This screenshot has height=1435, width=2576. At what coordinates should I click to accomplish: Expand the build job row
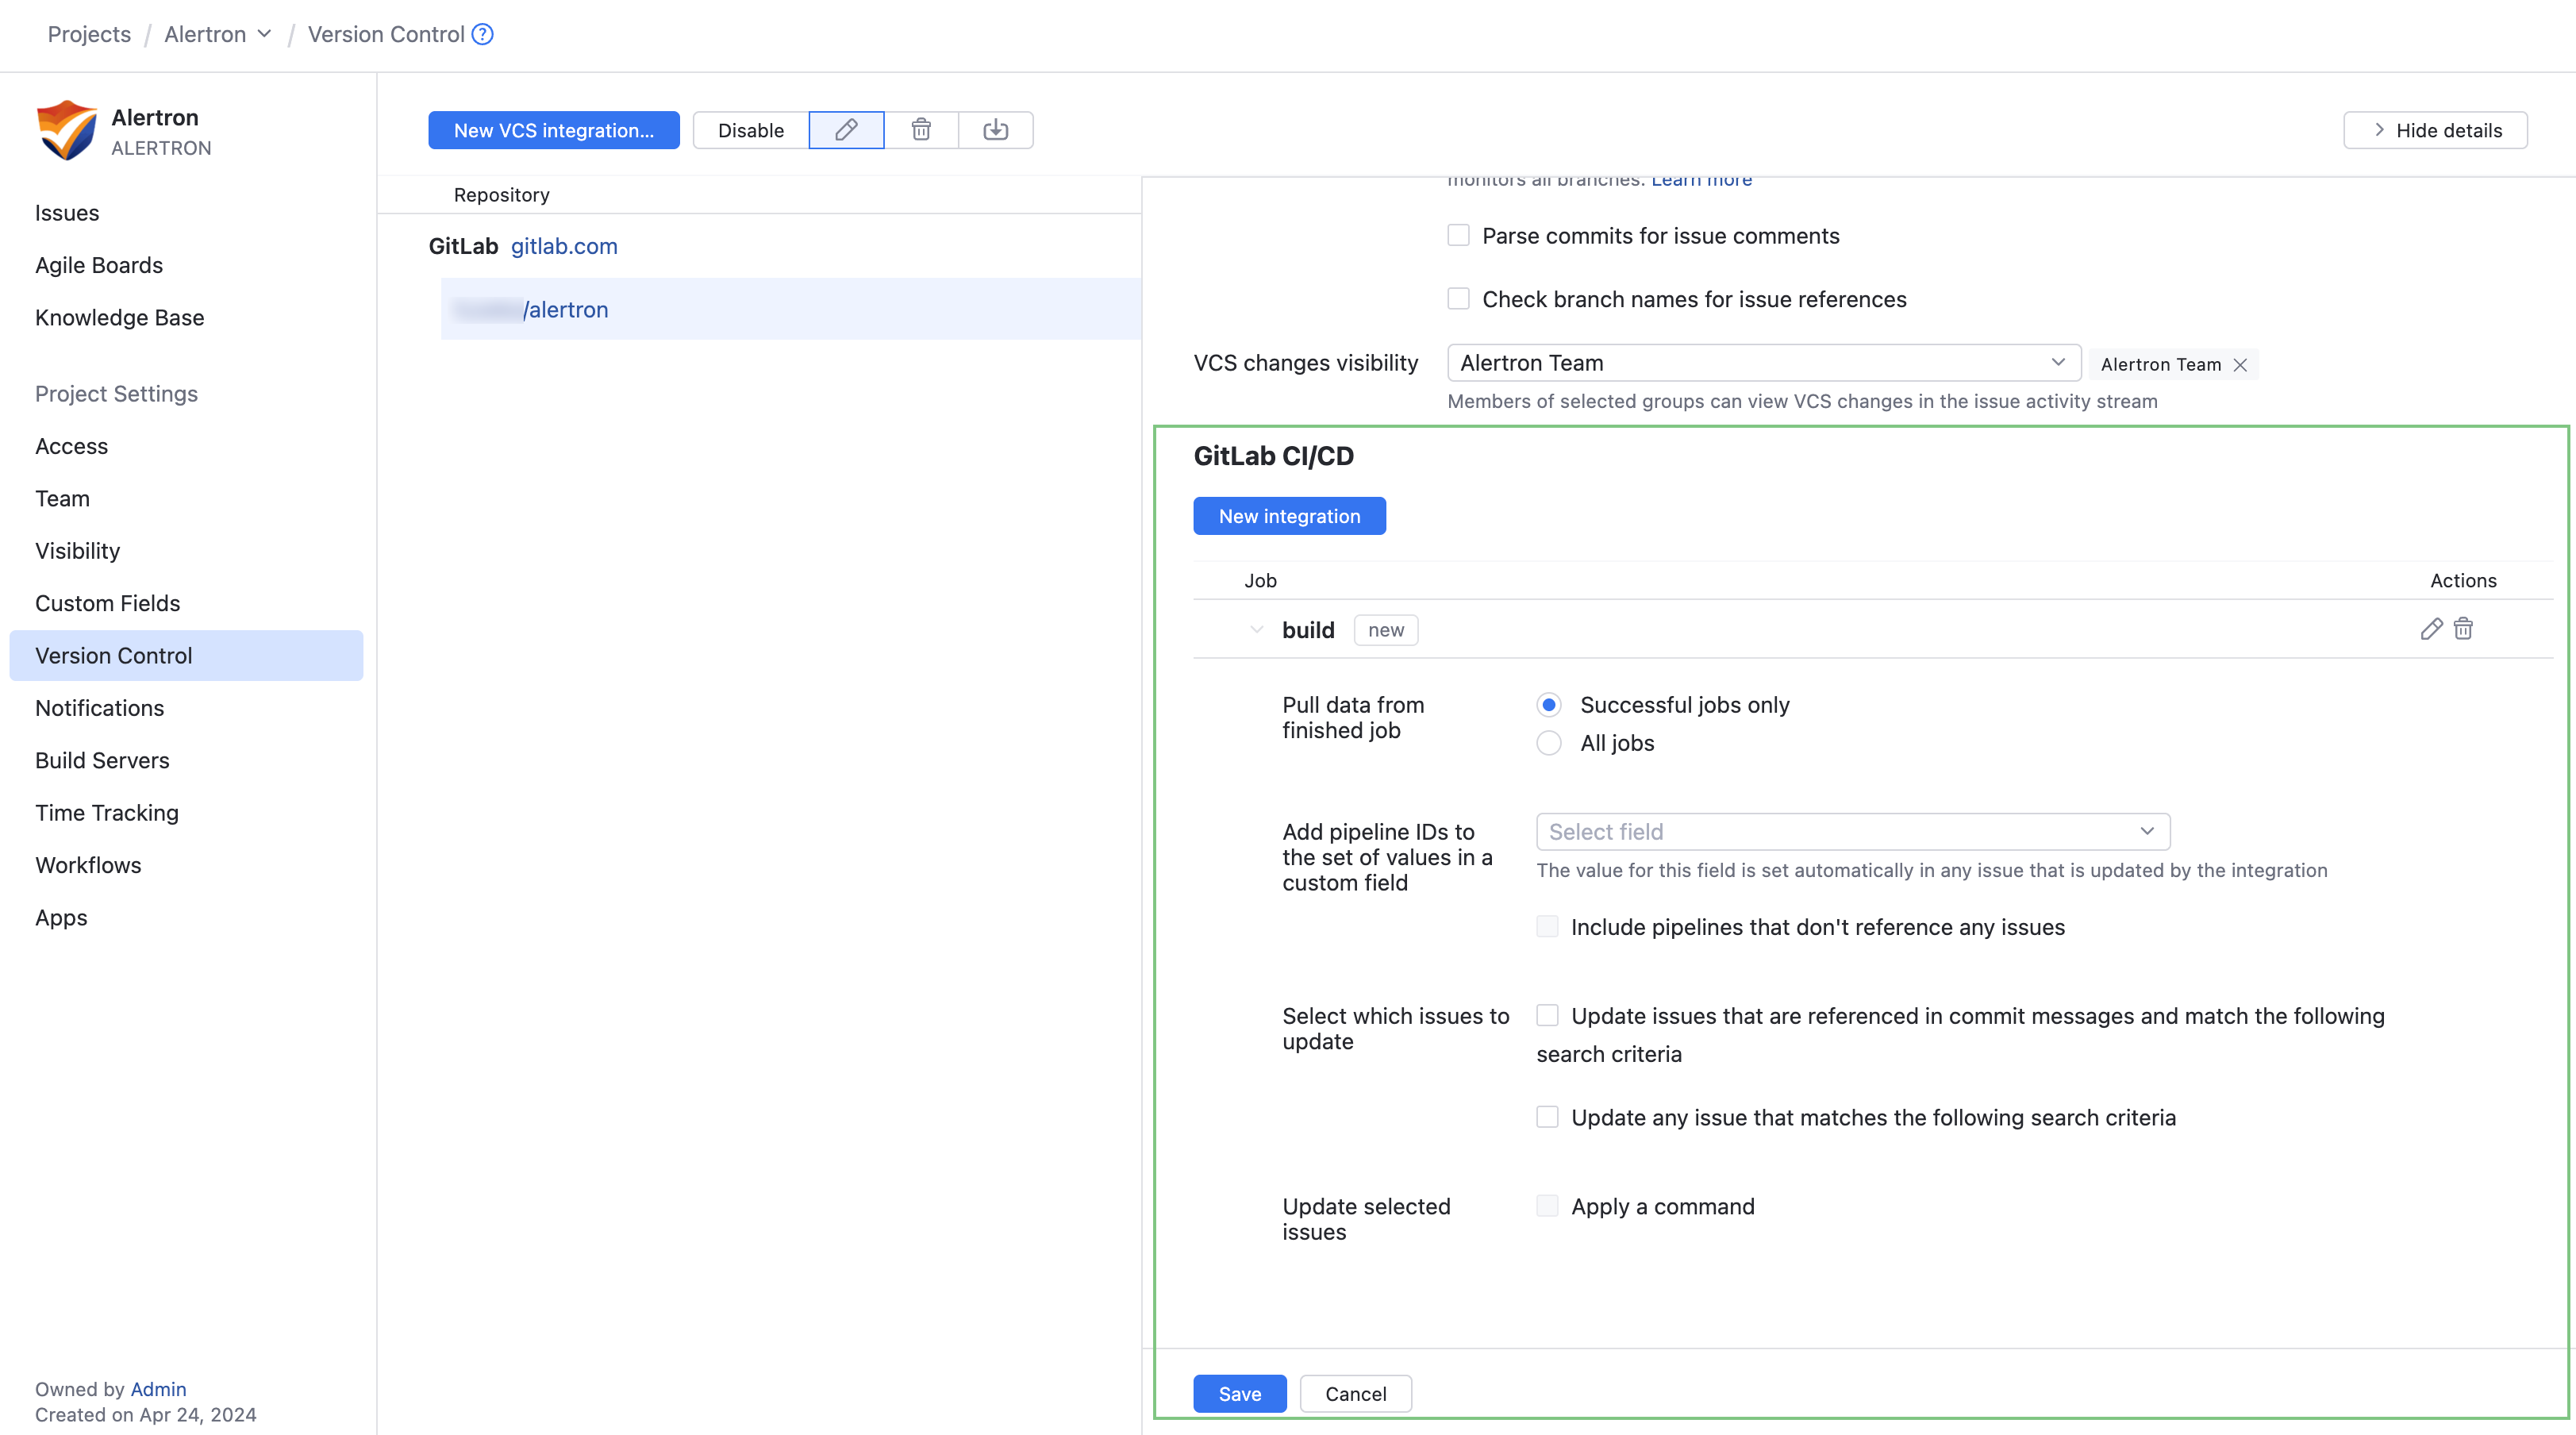tap(1256, 629)
